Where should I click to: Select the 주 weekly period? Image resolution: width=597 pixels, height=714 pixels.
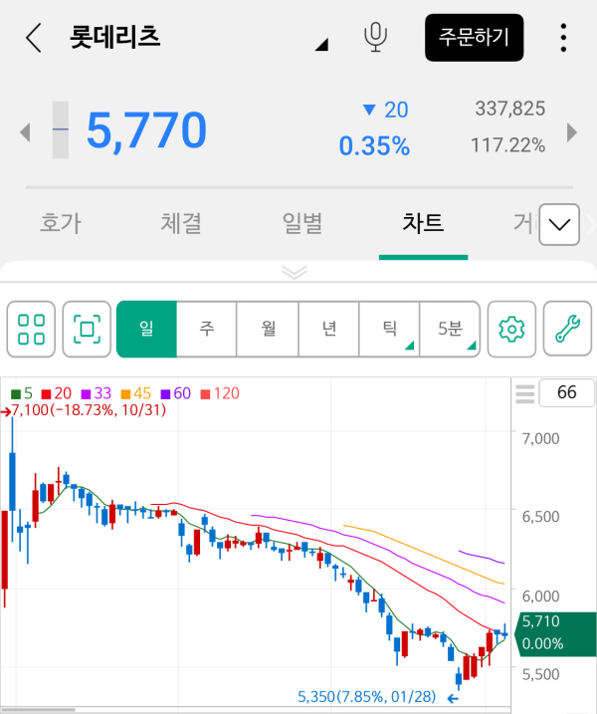coord(207,329)
